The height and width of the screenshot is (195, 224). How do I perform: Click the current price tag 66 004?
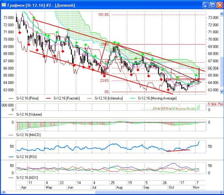click(213, 68)
